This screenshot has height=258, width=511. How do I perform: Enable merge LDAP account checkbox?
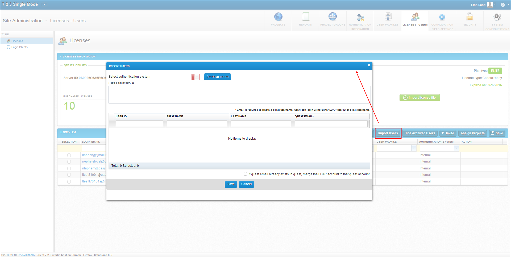click(245, 174)
